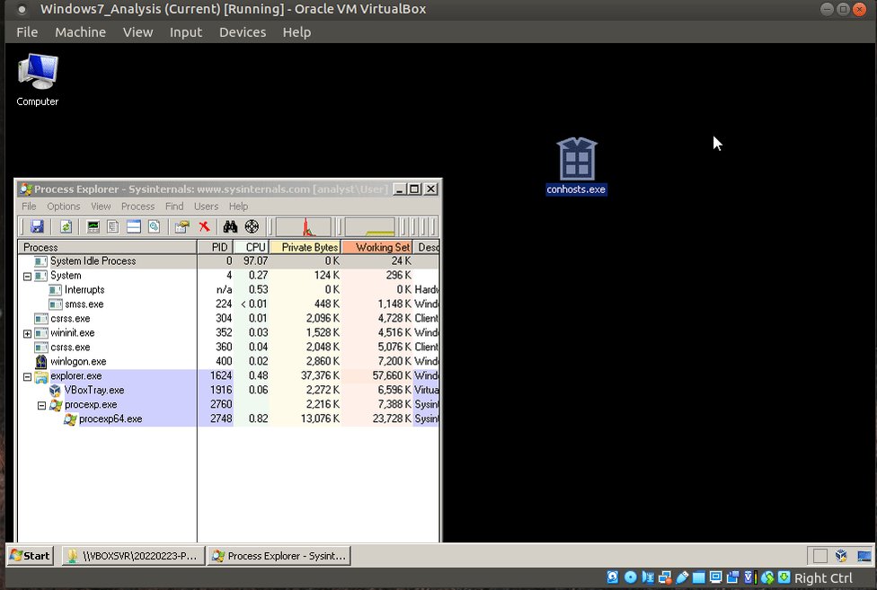Switch to the \\VBOXSVR taskbar window button
This screenshot has height=590, width=877.
coord(133,555)
